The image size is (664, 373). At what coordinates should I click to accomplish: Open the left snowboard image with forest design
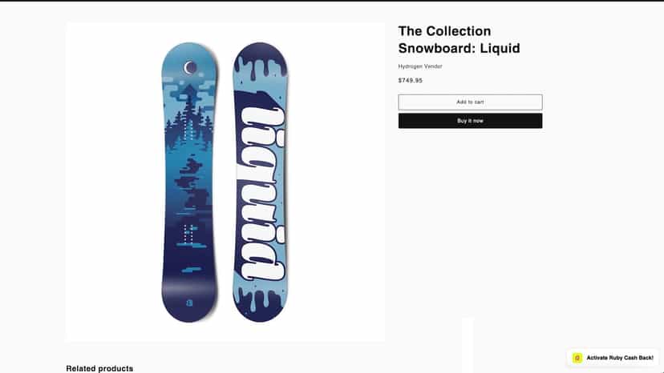click(189, 182)
